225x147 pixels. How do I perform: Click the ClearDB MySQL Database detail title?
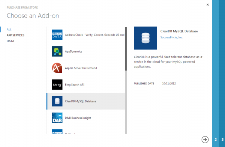(x=179, y=31)
